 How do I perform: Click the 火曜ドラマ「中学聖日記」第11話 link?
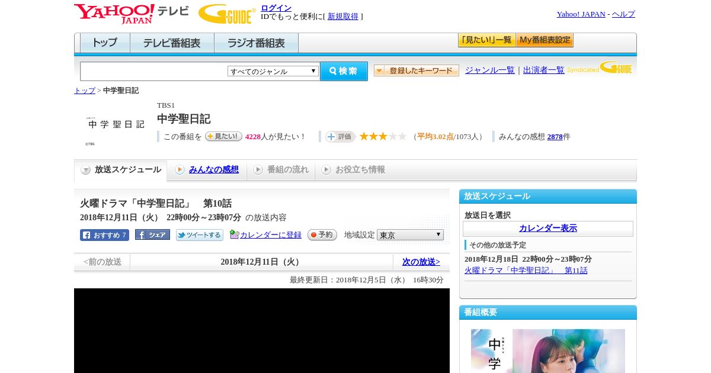click(526, 271)
